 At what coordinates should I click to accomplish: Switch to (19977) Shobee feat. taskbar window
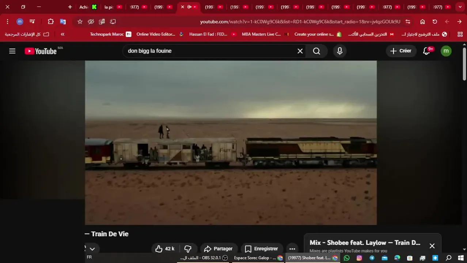[x=313, y=258]
